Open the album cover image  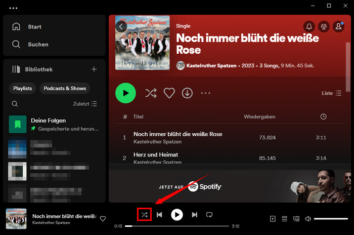pyautogui.click(x=143, y=43)
